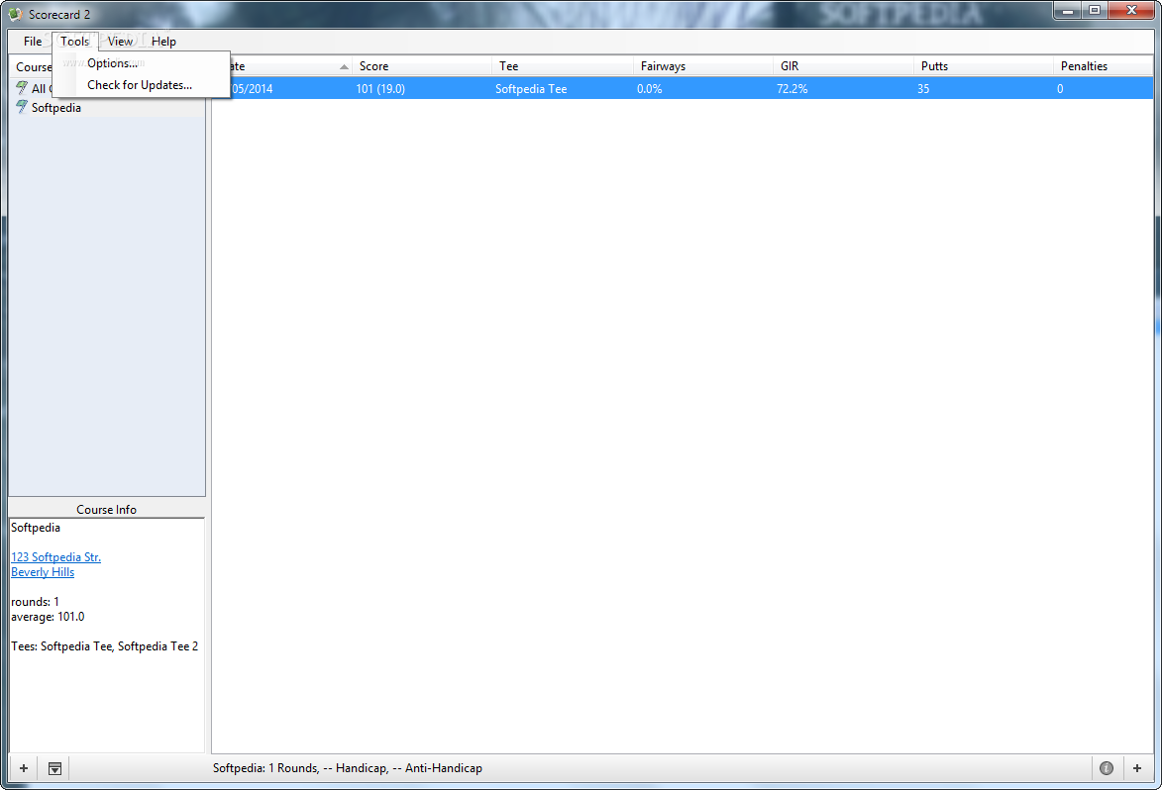
Task: Toggle the course info panel icon
Action: pos(54,768)
